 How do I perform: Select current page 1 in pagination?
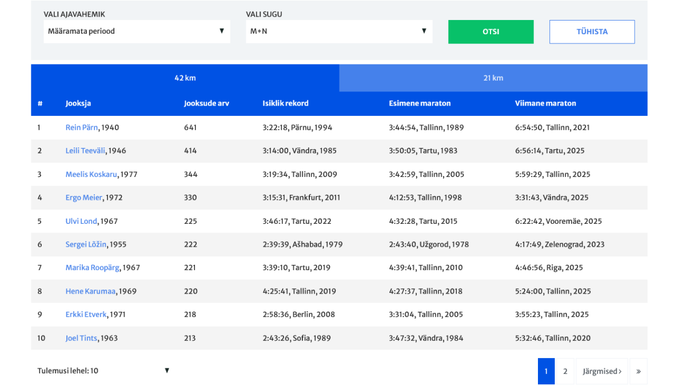[546, 371]
